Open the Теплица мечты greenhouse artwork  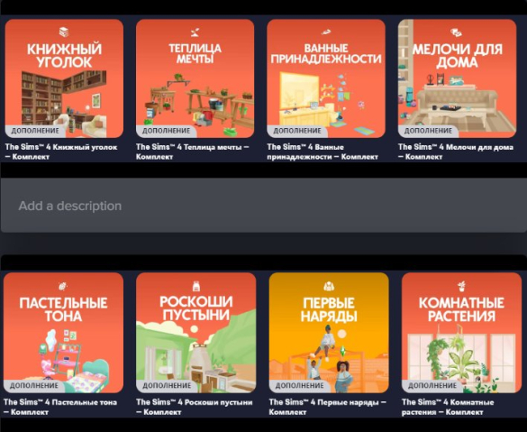pyautogui.click(x=195, y=78)
